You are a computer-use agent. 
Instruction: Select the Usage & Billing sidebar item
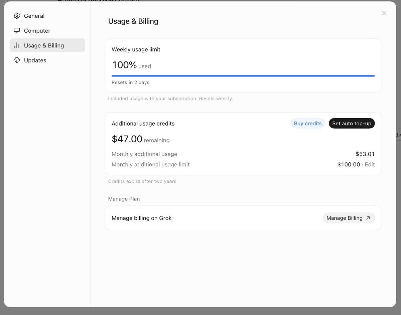[x=47, y=45]
